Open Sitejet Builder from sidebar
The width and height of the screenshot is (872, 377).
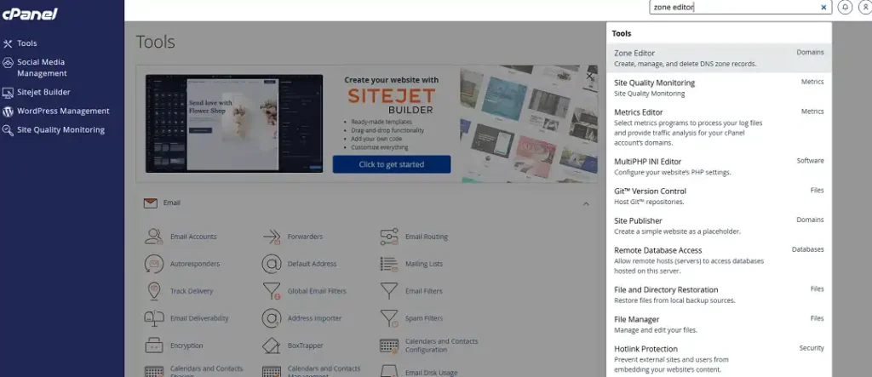coord(43,92)
